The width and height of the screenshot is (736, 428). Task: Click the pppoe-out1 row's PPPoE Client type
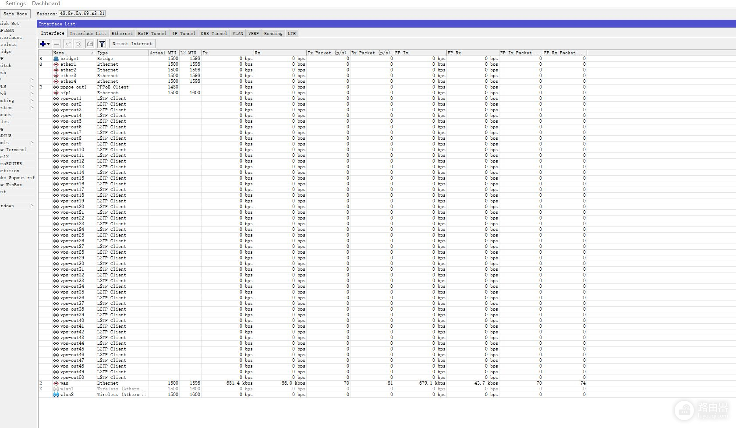(x=113, y=87)
